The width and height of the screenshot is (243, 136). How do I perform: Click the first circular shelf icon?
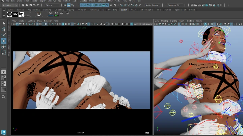[9, 14]
